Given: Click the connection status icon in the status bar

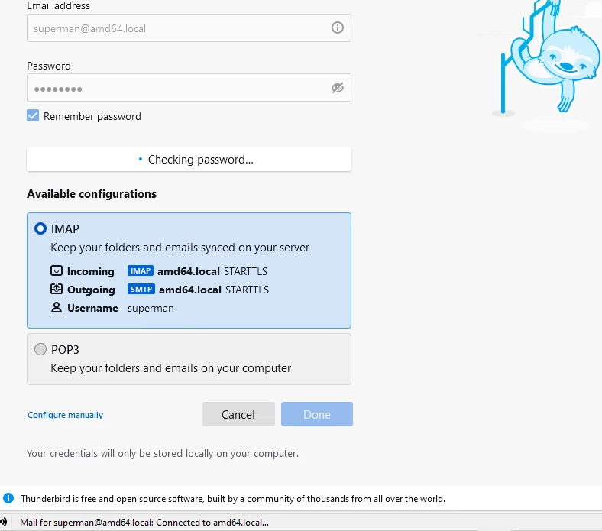Looking at the screenshot, I should coord(4,522).
